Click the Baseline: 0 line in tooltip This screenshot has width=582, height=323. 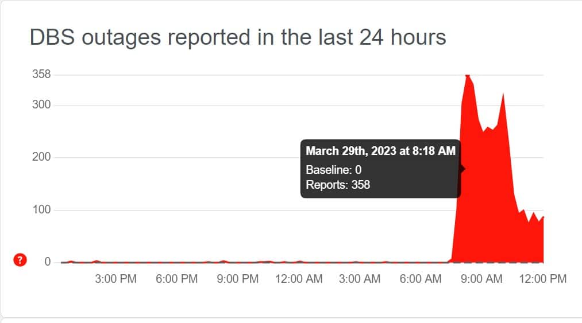coord(334,170)
